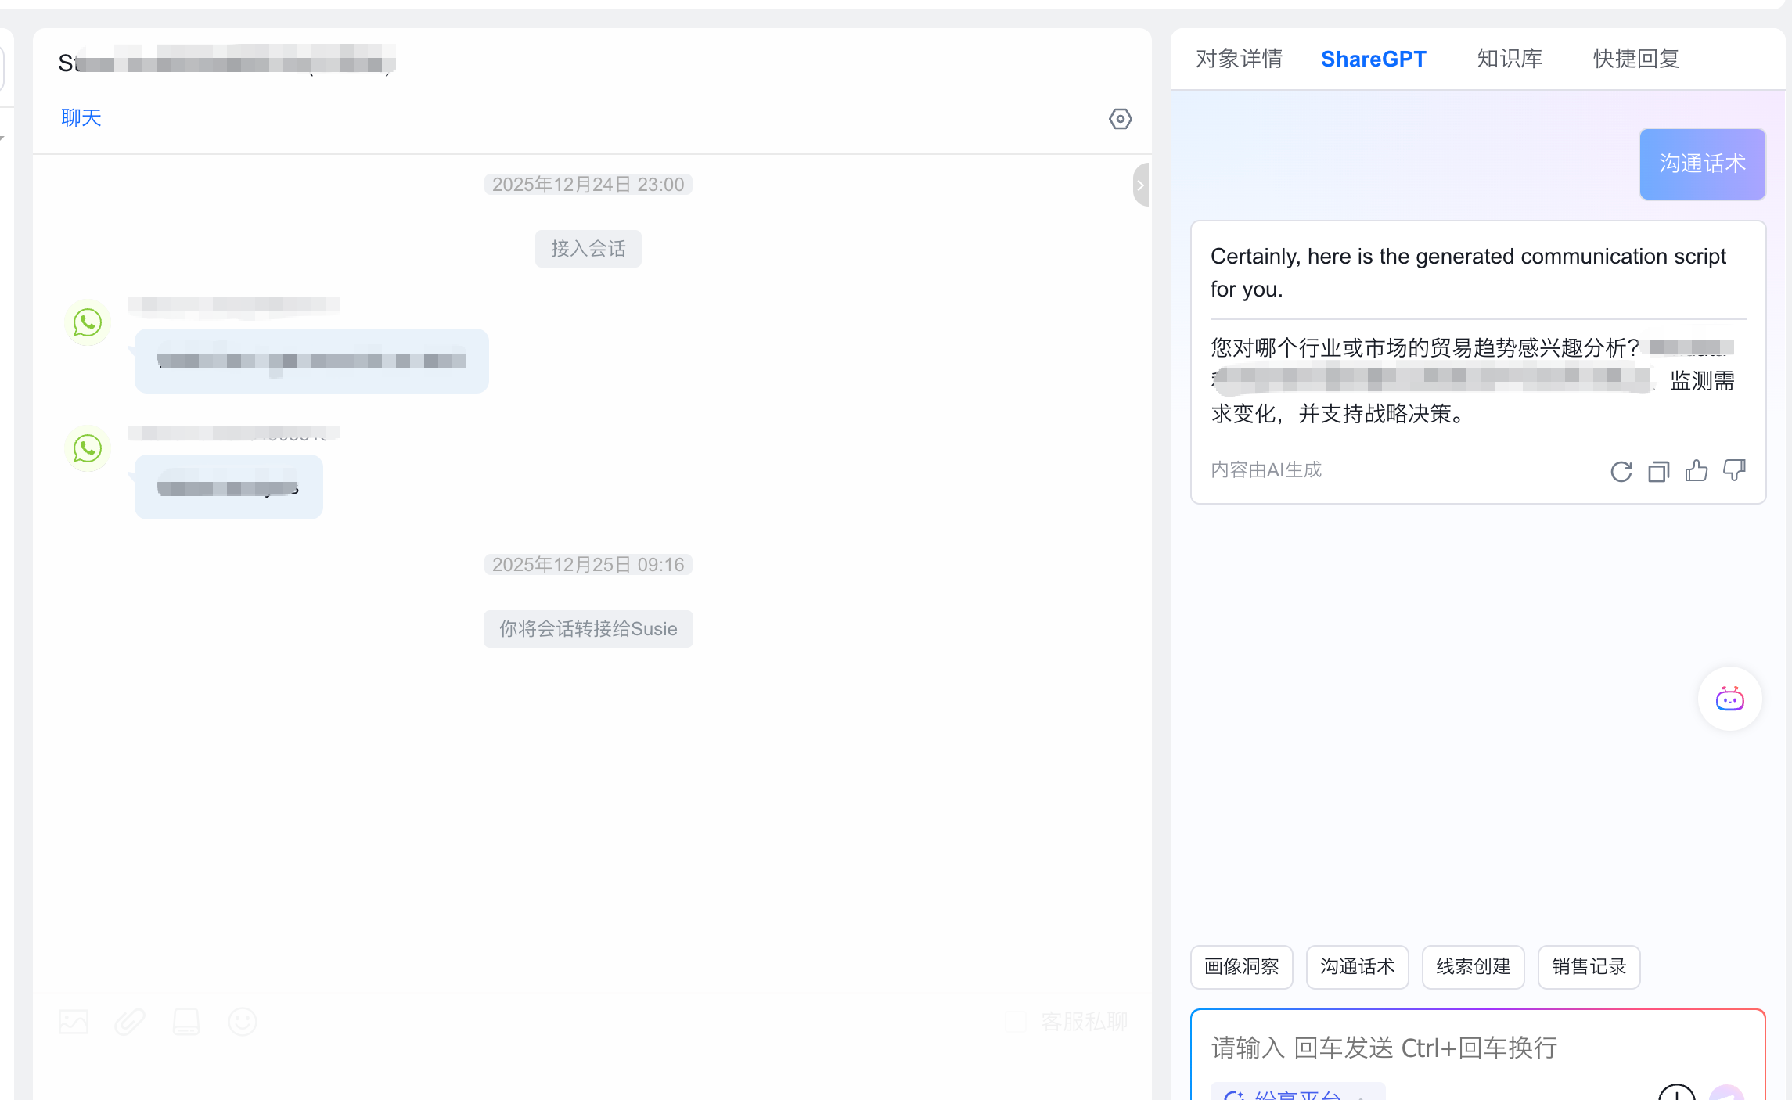
Task: Select the 聊天 tab link
Action: click(x=81, y=118)
